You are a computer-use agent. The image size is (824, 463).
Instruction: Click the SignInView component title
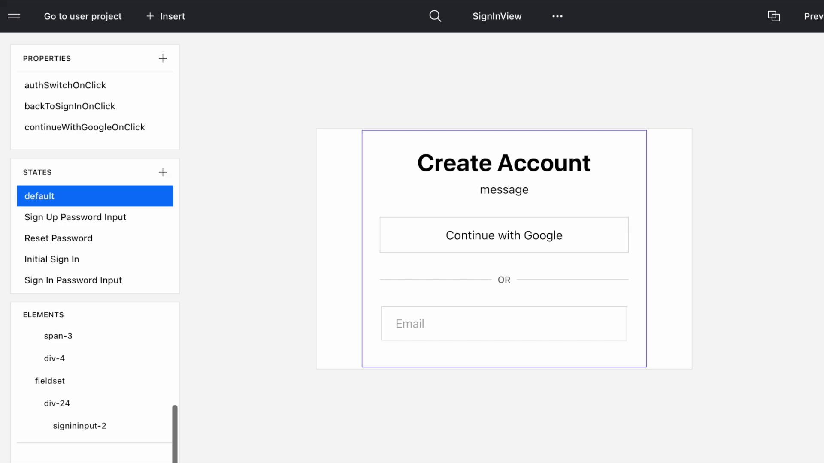pyautogui.click(x=497, y=16)
